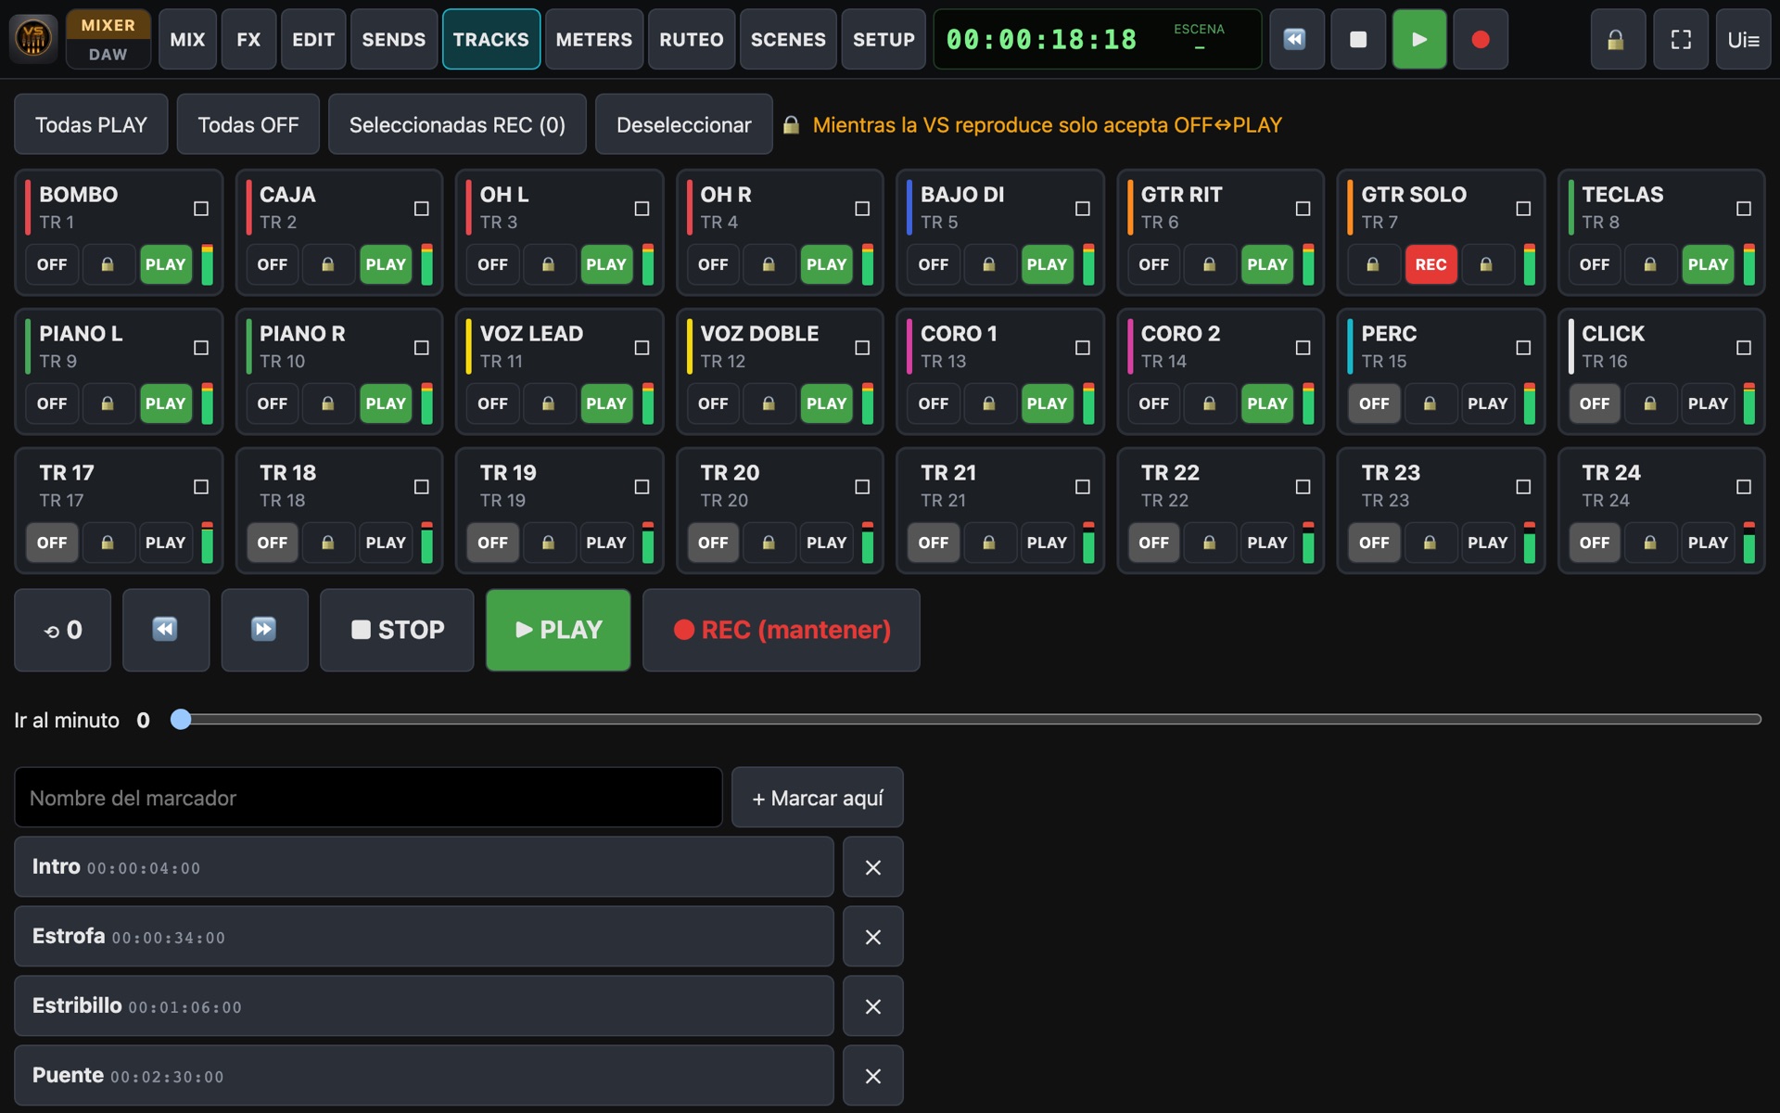1780x1113 pixels.
Task: Open the SCENES tab
Action: [x=788, y=40]
